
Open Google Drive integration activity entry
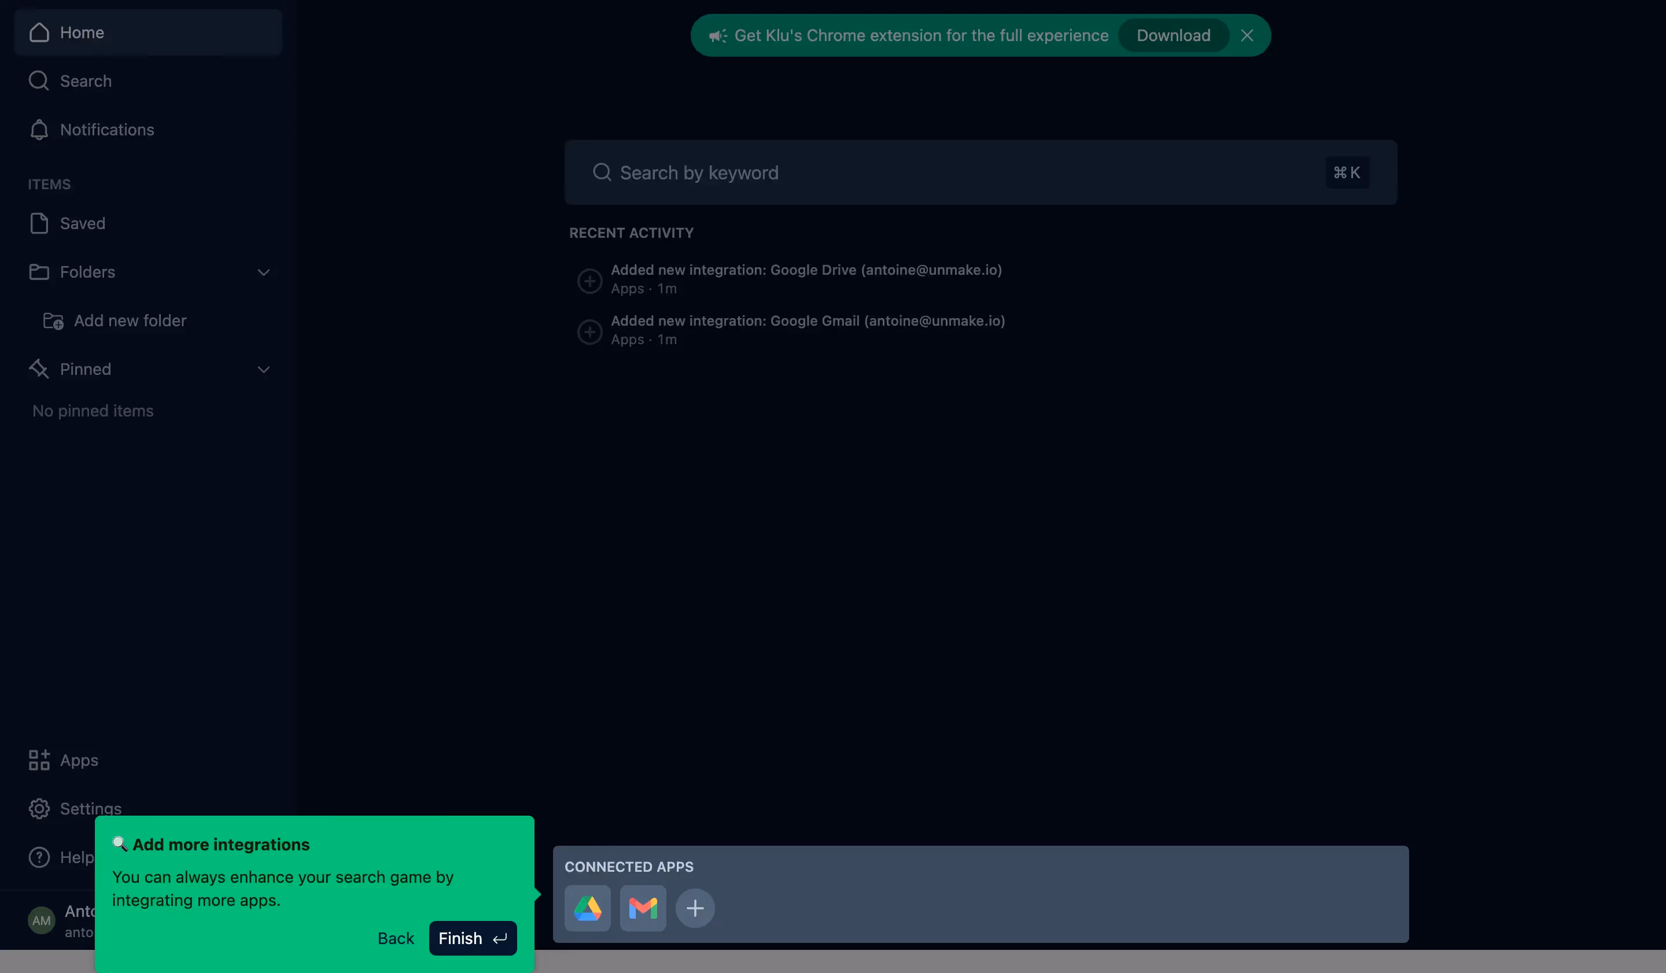[806, 270]
